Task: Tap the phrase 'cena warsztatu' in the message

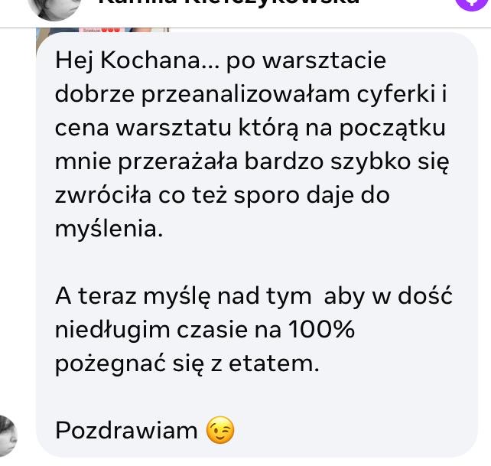Action: point(143,128)
